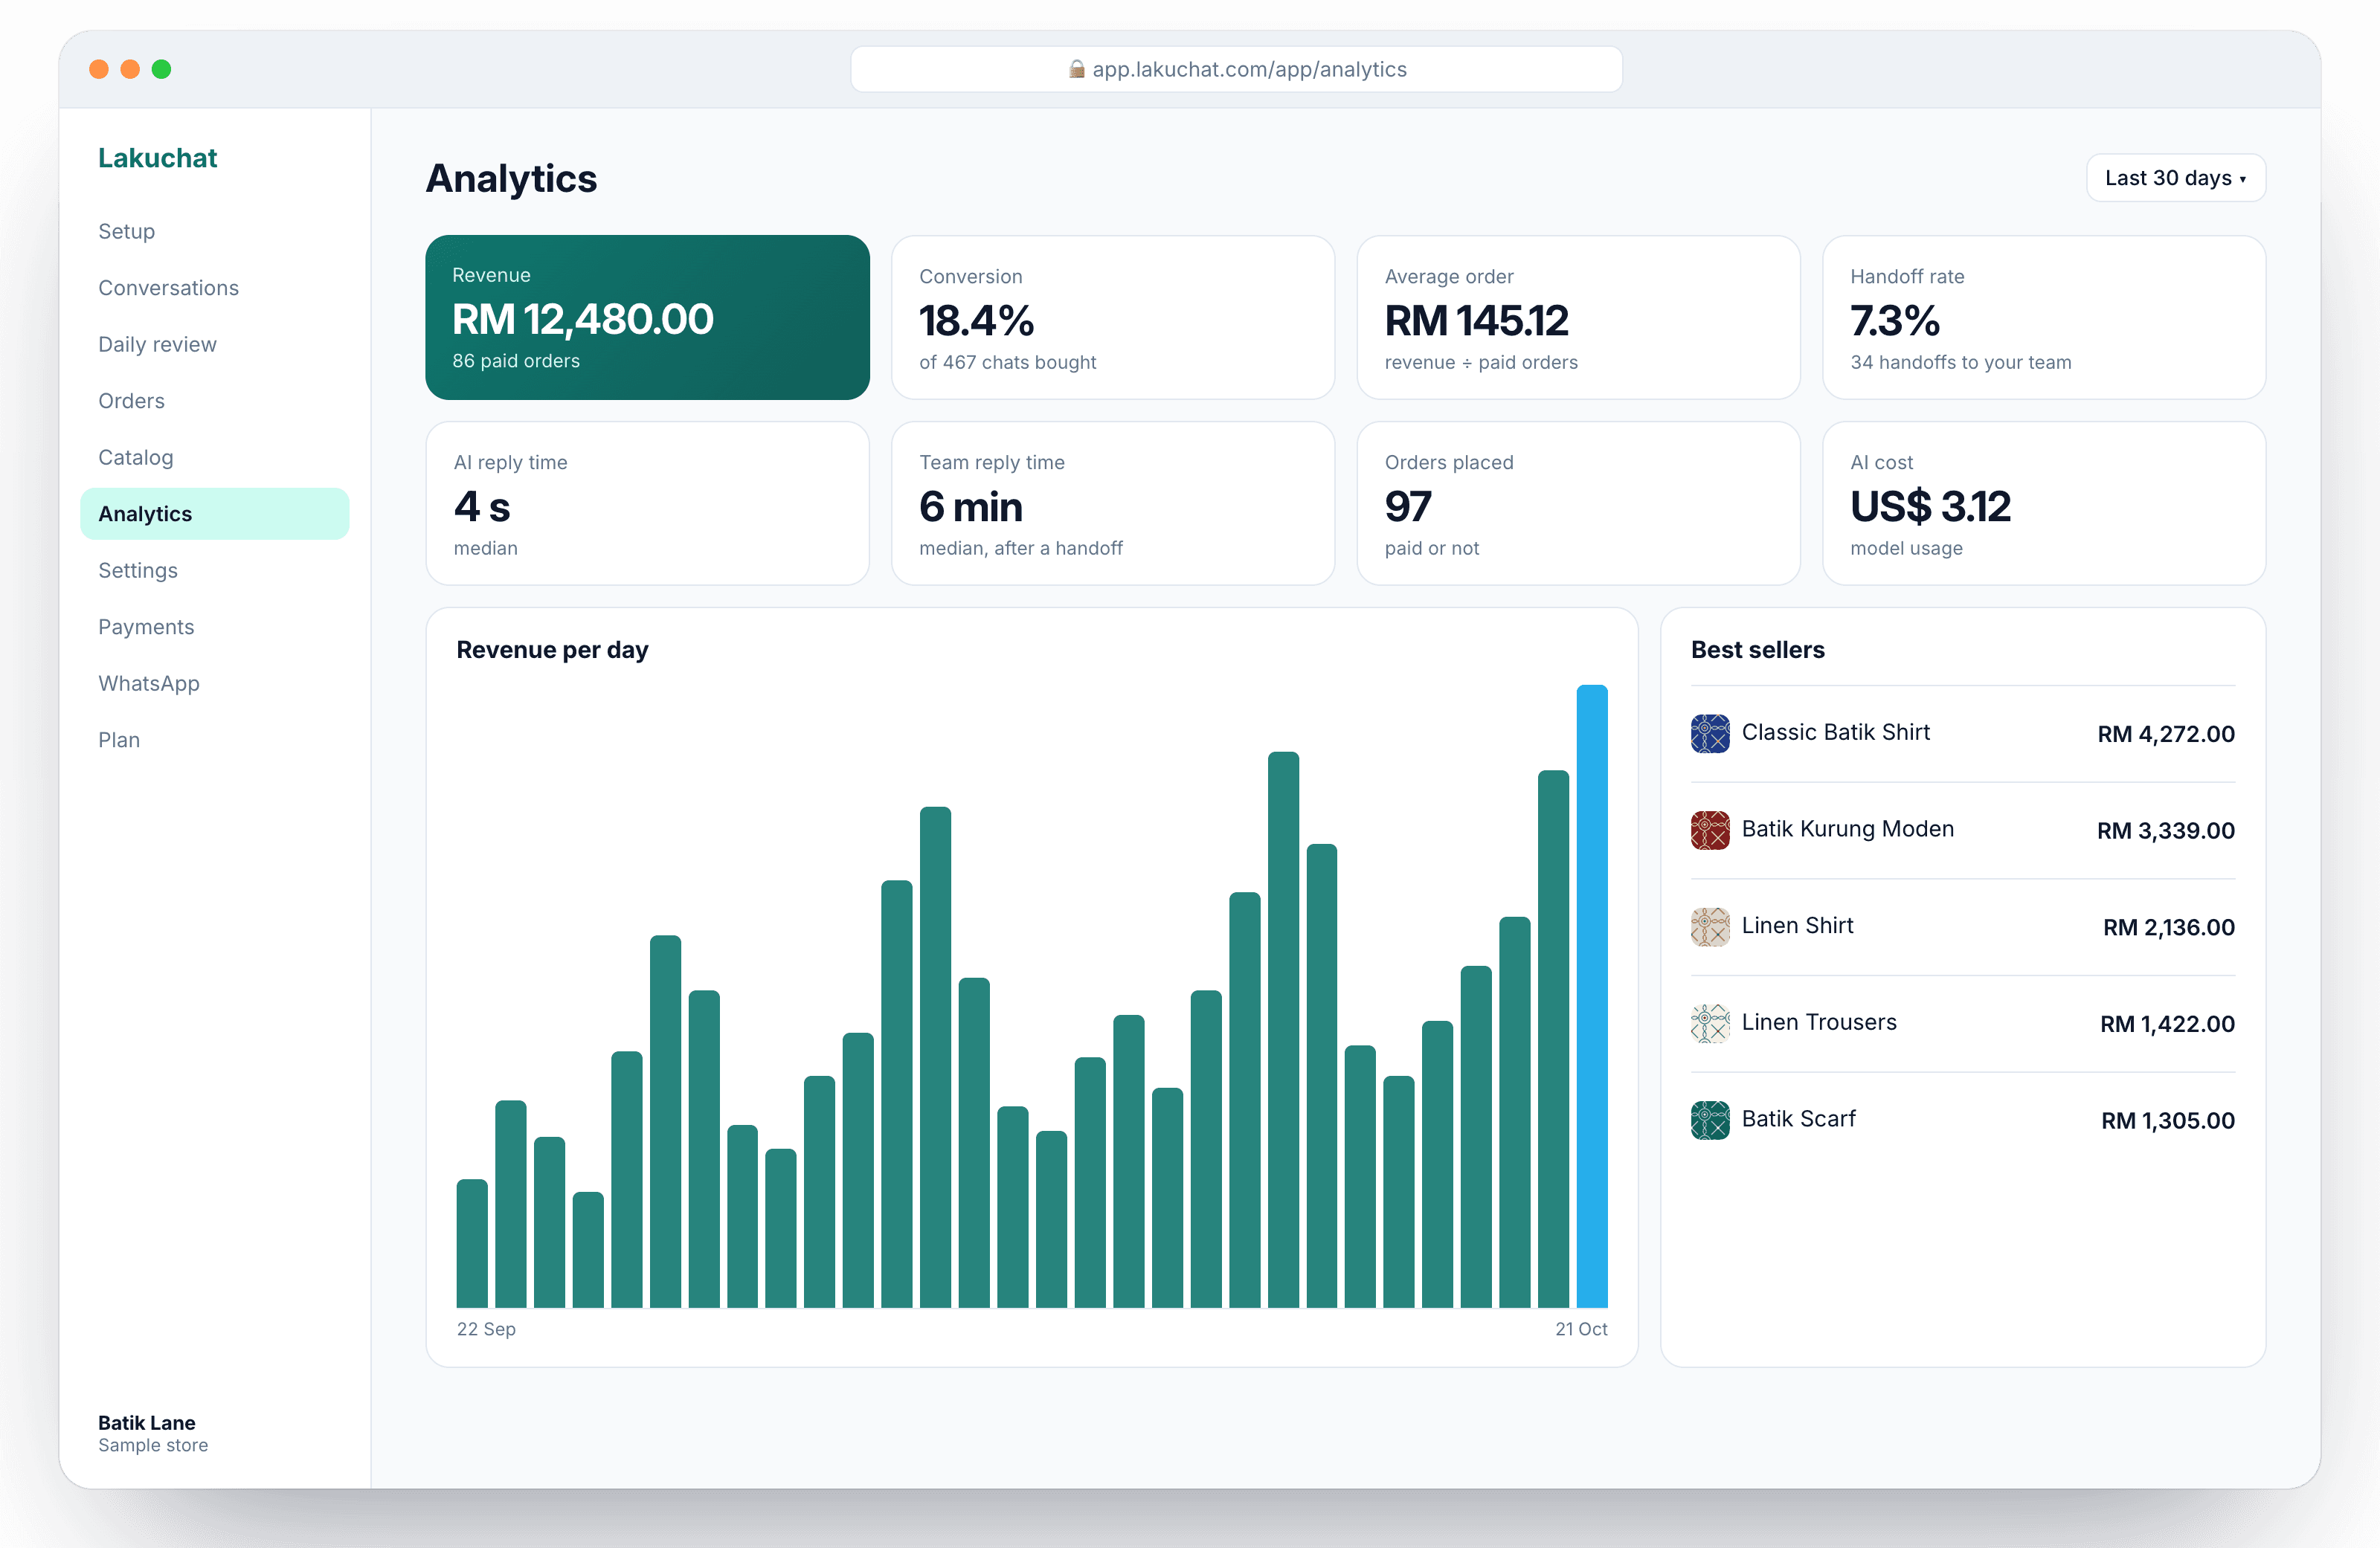
Task: Click the RM 1,422.00 amount
Action: [2167, 1024]
